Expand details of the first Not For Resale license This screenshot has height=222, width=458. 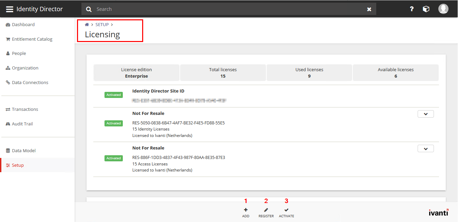[x=425, y=114]
